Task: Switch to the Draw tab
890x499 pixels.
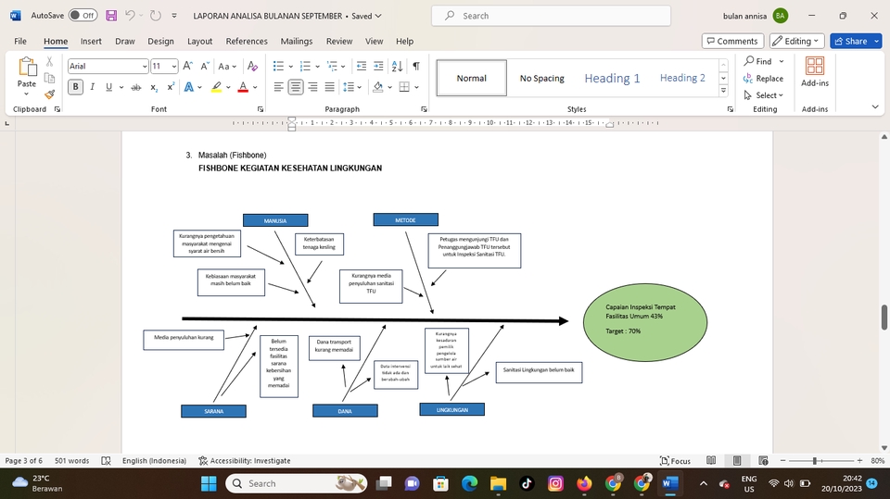Action: (x=125, y=41)
